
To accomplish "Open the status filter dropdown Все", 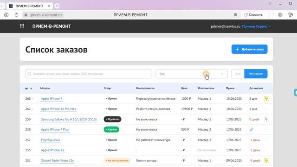I will point(192,74).
